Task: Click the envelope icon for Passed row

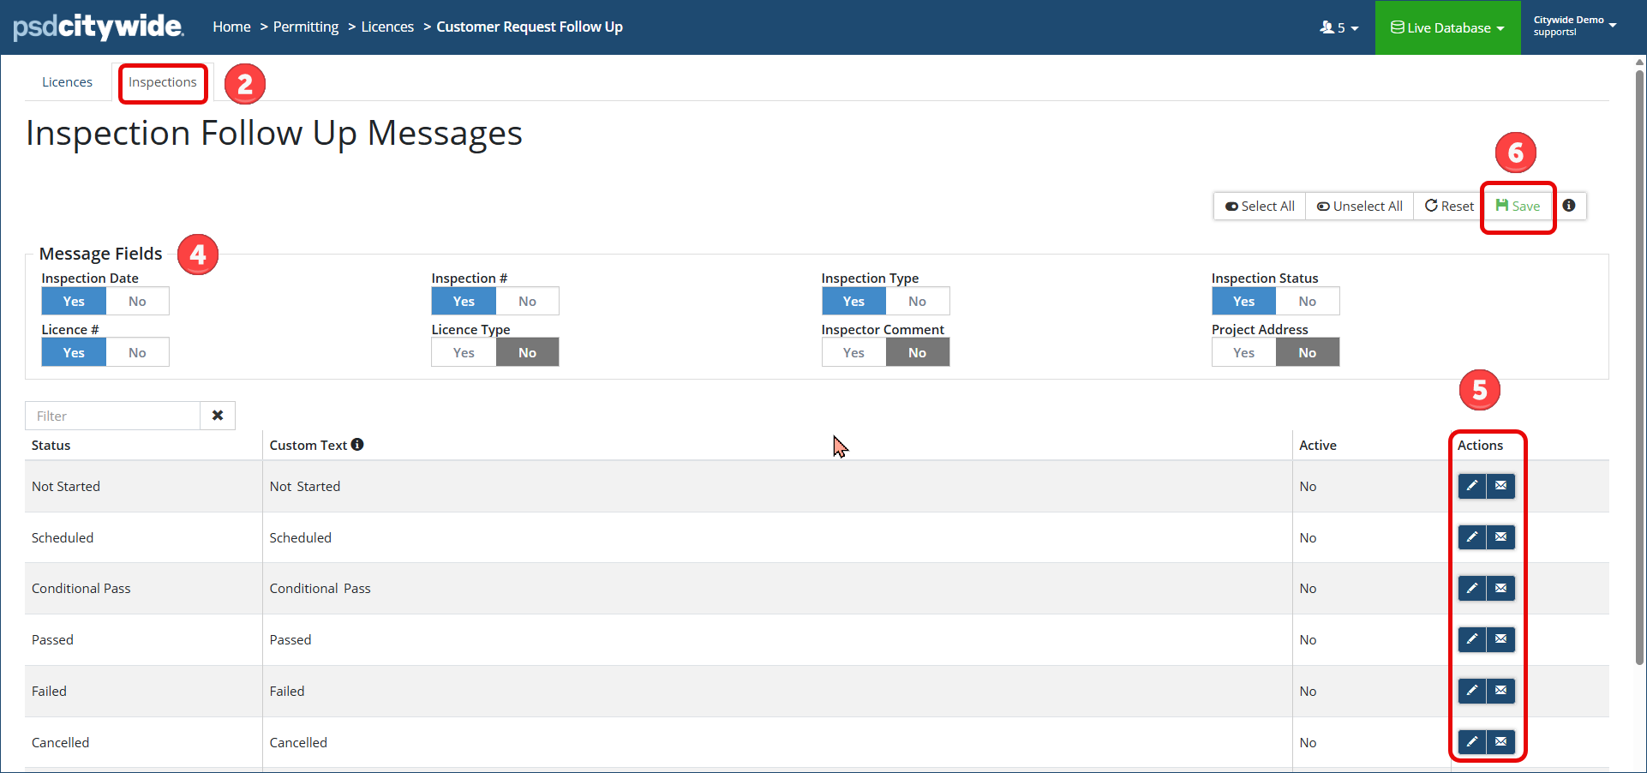Action: 1500,639
